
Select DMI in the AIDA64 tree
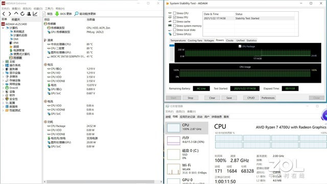pyautogui.click(x=16, y=39)
